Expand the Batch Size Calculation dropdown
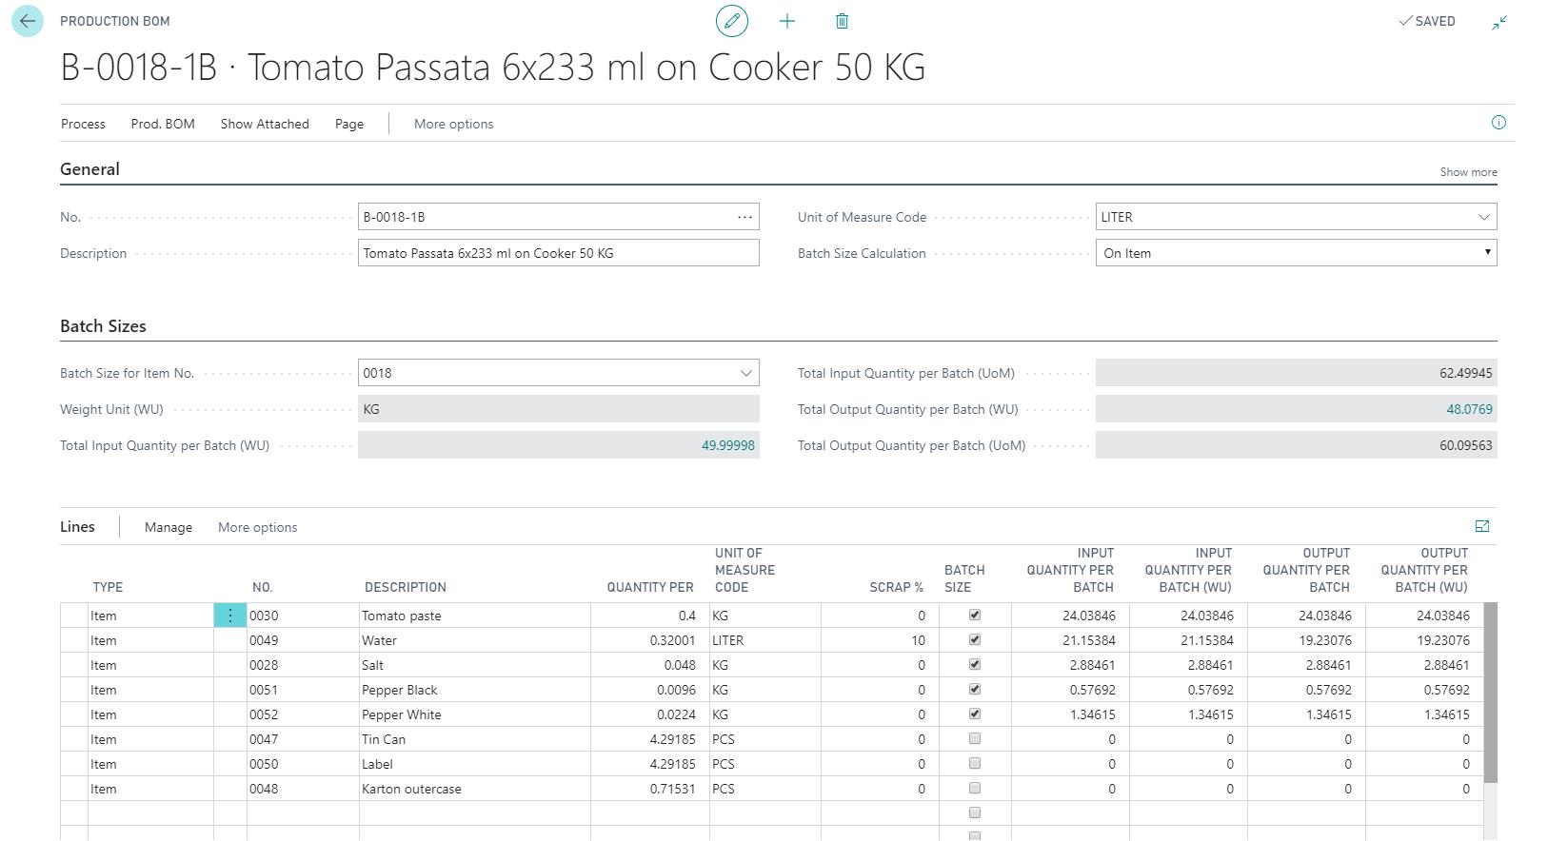 (x=1486, y=253)
